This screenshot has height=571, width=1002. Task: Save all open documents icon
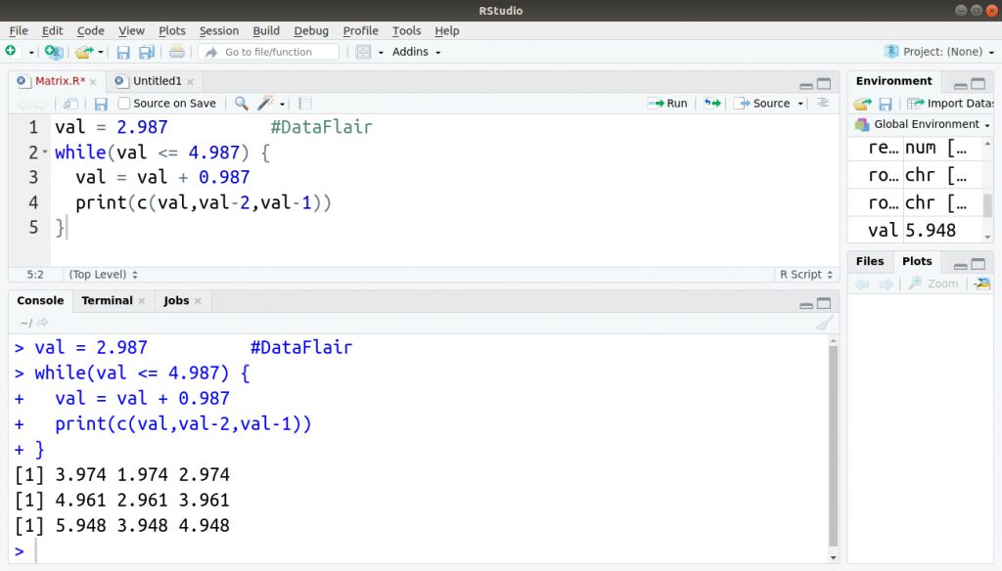[147, 53]
